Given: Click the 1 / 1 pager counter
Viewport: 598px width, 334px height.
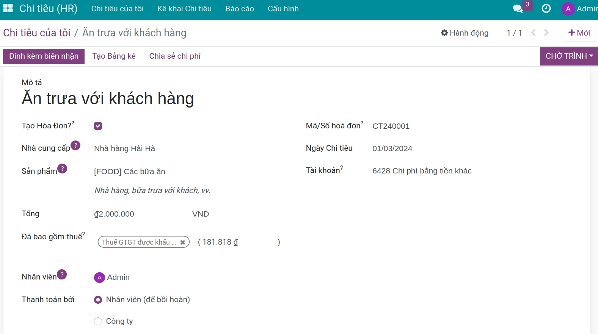Looking at the screenshot, I should (x=514, y=33).
